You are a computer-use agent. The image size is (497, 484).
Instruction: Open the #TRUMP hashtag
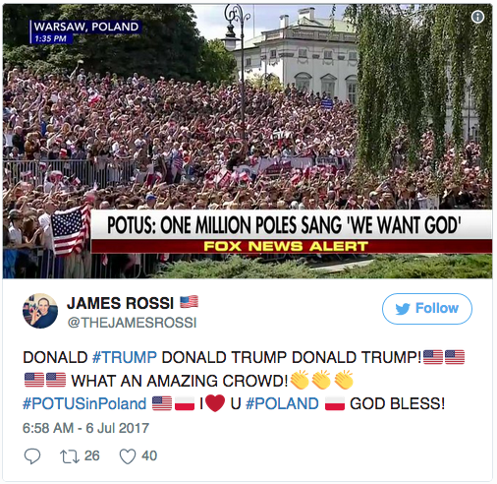[125, 357]
